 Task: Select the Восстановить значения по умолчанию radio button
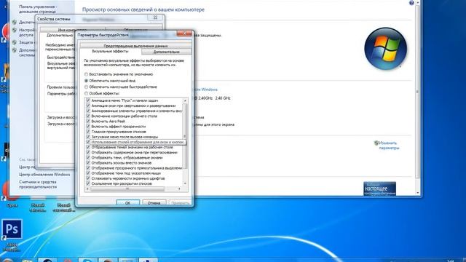tap(86, 74)
